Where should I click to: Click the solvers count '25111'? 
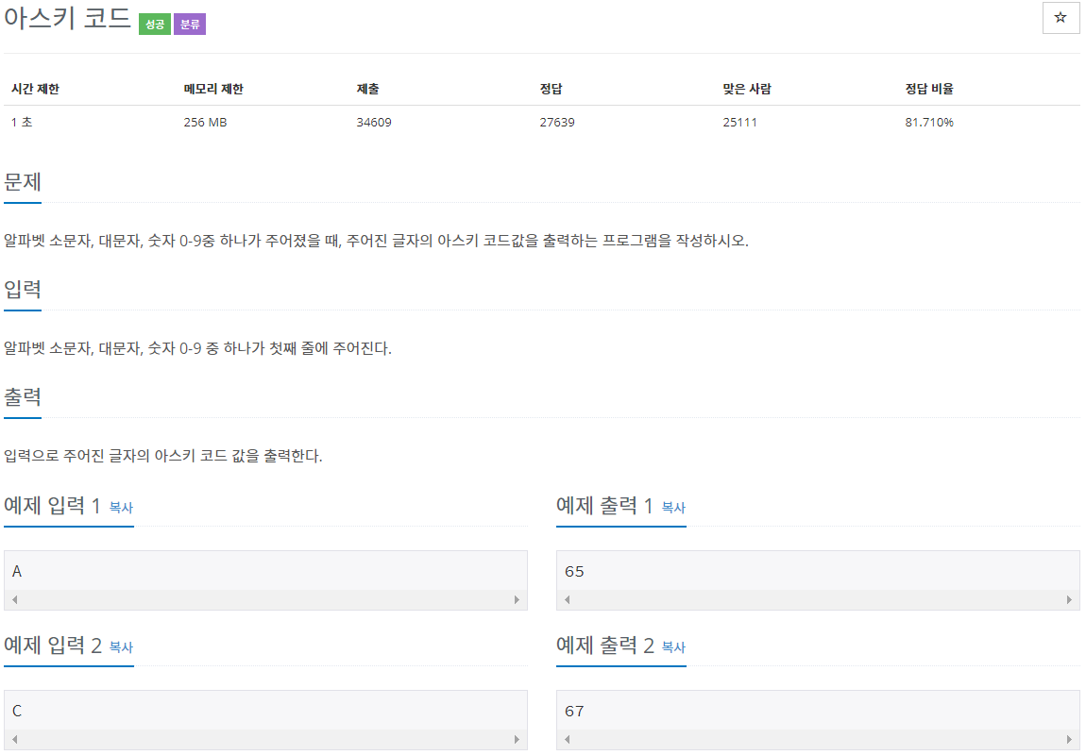point(739,123)
